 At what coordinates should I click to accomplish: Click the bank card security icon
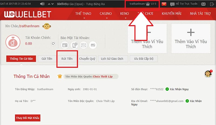tap(93, 45)
